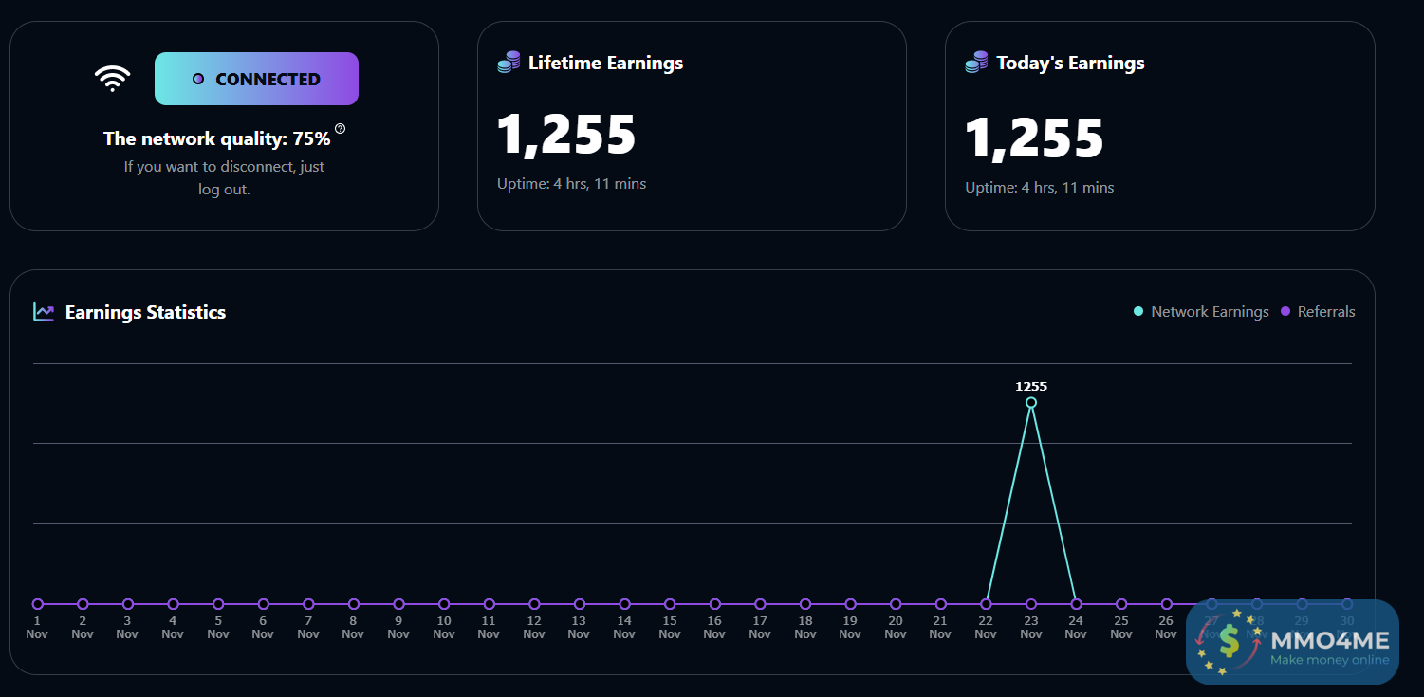Image resolution: width=1424 pixels, height=697 pixels.
Task: Select the 5 Nov data point
Action: tap(218, 604)
